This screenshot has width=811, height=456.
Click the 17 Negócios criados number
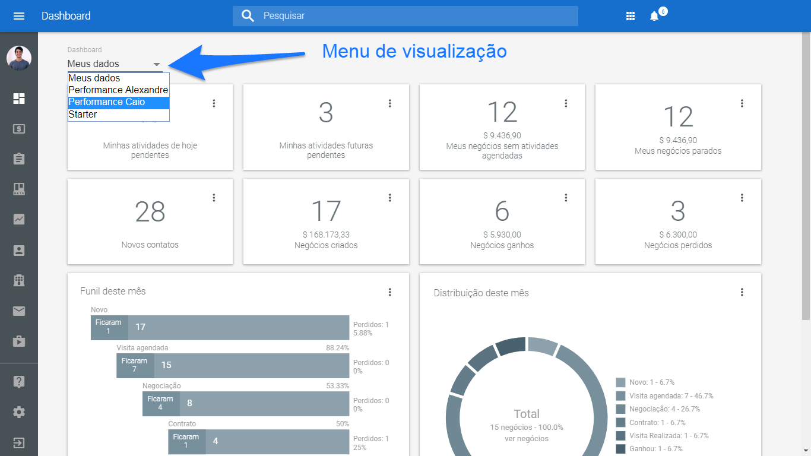326,211
